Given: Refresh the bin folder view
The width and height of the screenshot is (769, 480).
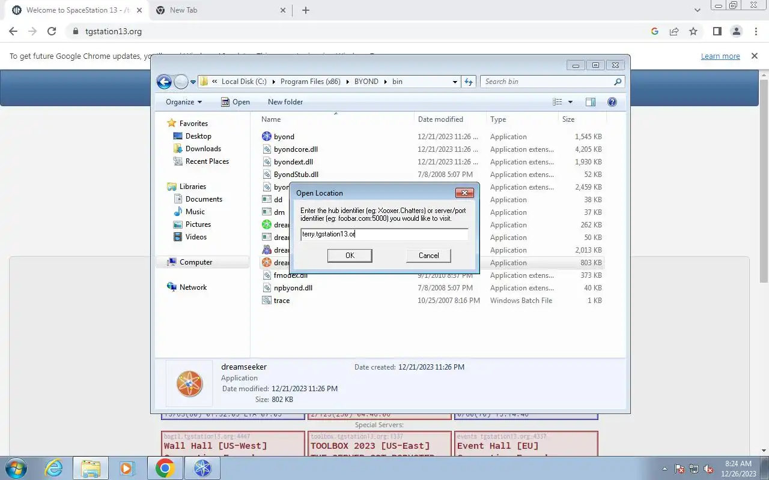Looking at the screenshot, I should (x=469, y=82).
